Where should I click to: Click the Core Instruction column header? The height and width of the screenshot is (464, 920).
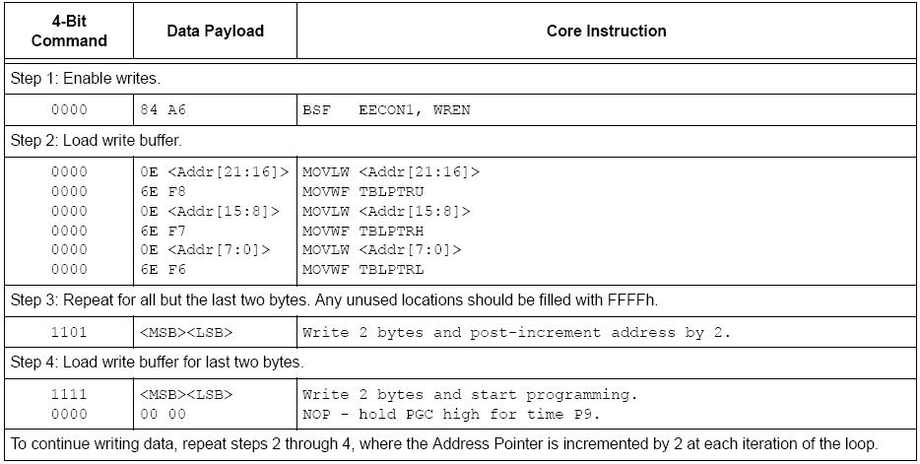pos(606,31)
